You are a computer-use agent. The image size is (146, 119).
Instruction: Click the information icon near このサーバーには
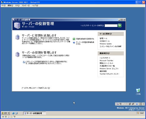[24, 62]
